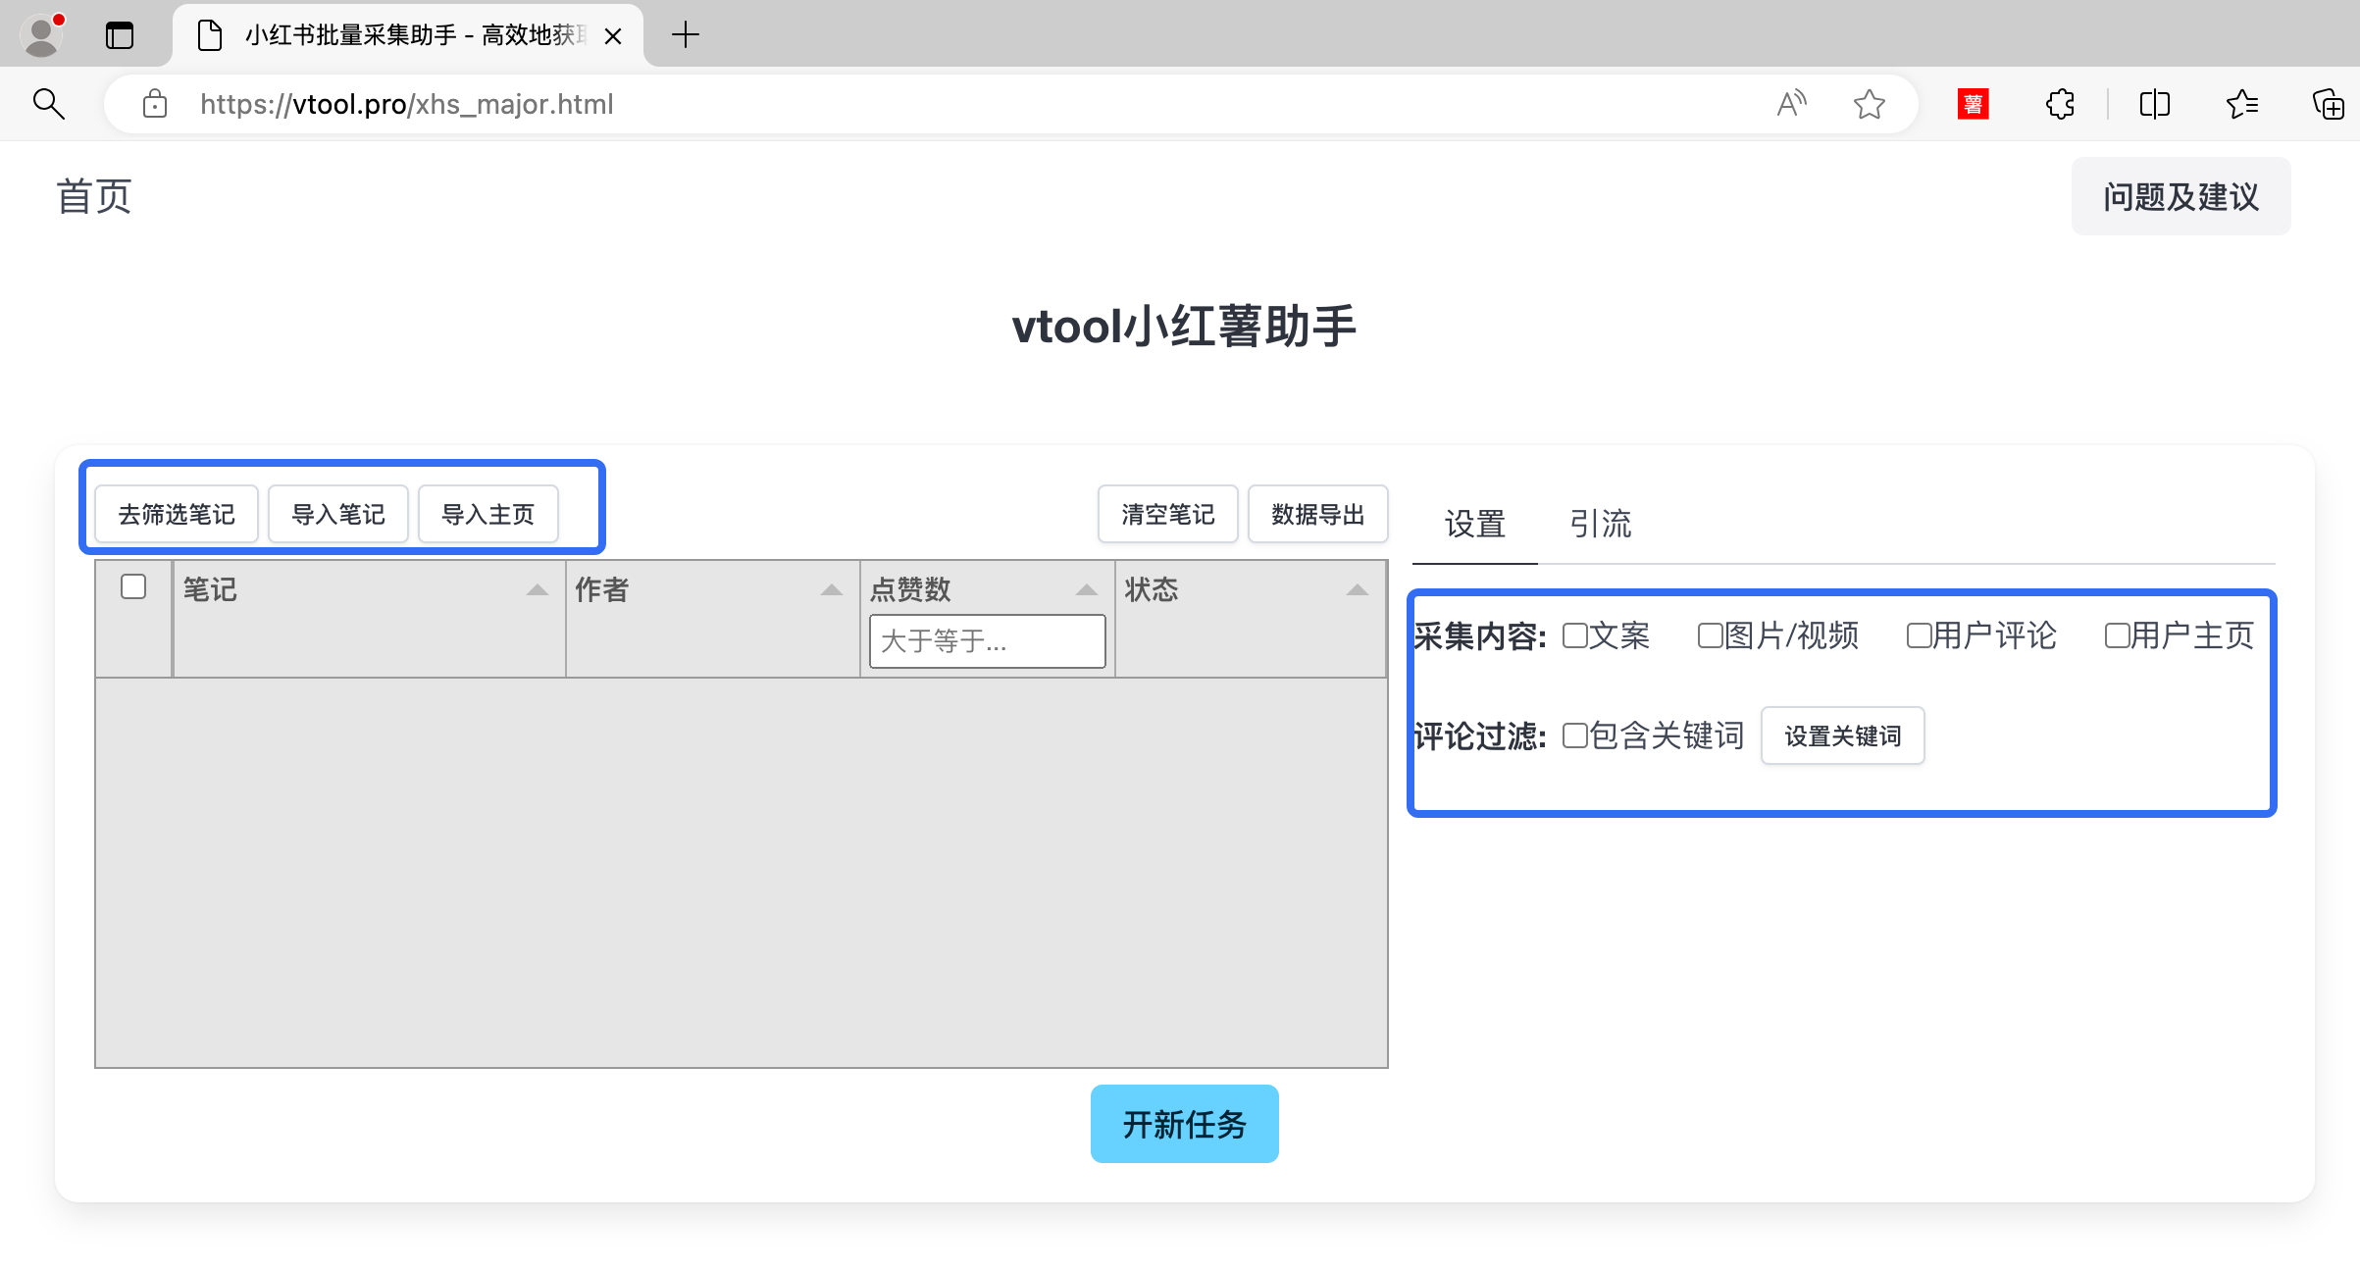Enable the 用户评论 checkbox
The width and height of the screenshot is (2360, 1267).
point(1920,635)
